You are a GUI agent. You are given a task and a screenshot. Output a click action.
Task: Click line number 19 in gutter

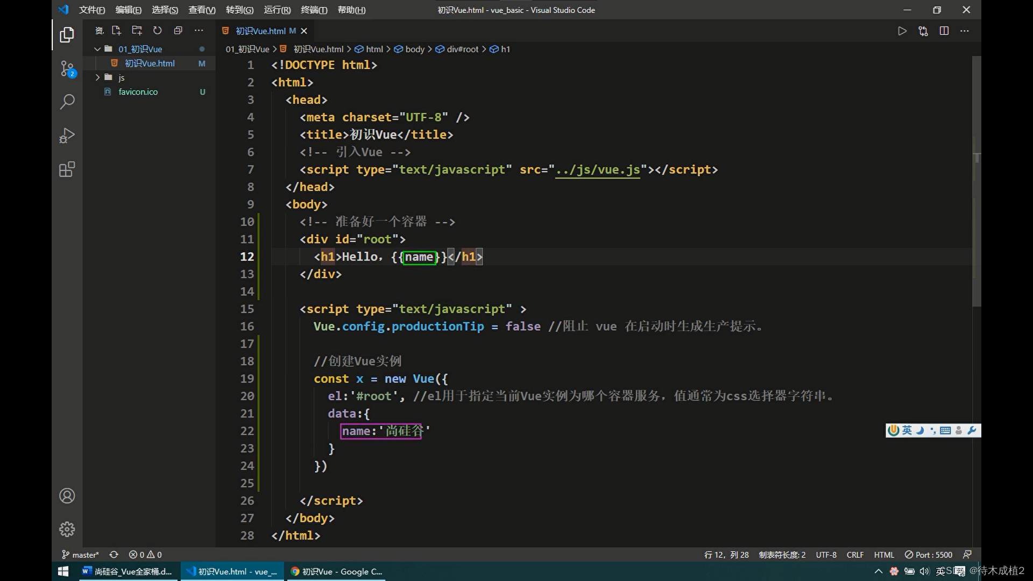(247, 379)
